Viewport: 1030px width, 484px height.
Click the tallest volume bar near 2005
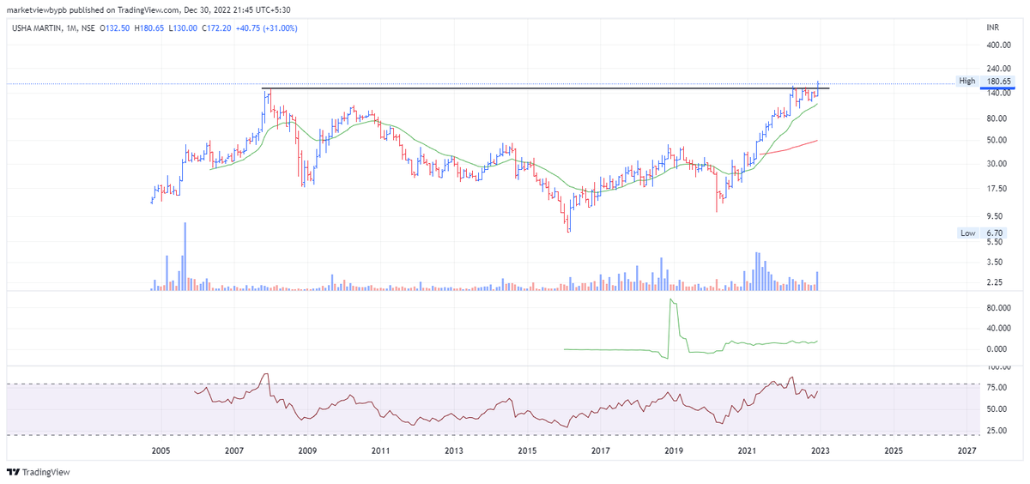tap(185, 256)
